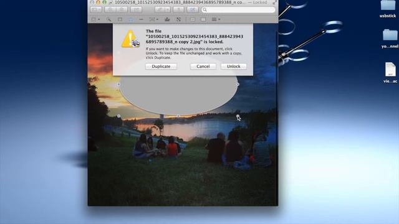This screenshot has width=399, height=224.
Task: Select the highlighted Oval shape tool
Action: point(130,19)
